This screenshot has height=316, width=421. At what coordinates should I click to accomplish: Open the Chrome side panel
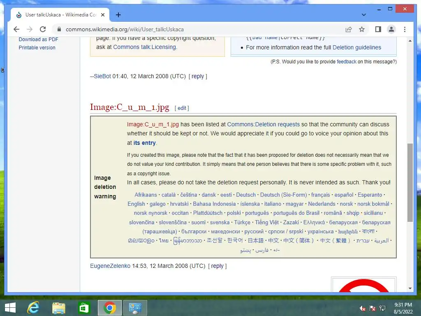tap(378, 29)
